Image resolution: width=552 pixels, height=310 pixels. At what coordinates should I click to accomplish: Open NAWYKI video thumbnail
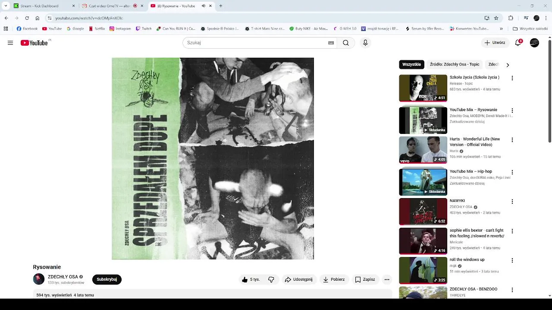coord(423,211)
